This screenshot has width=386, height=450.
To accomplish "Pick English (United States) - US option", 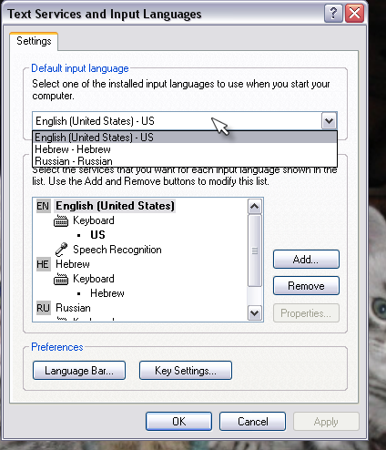I will coord(185,138).
